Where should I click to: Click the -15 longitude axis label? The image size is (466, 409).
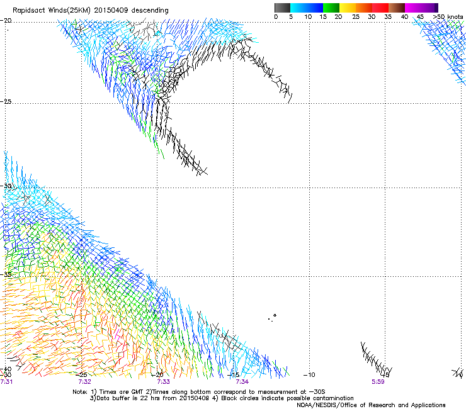(x=234, y=375)
